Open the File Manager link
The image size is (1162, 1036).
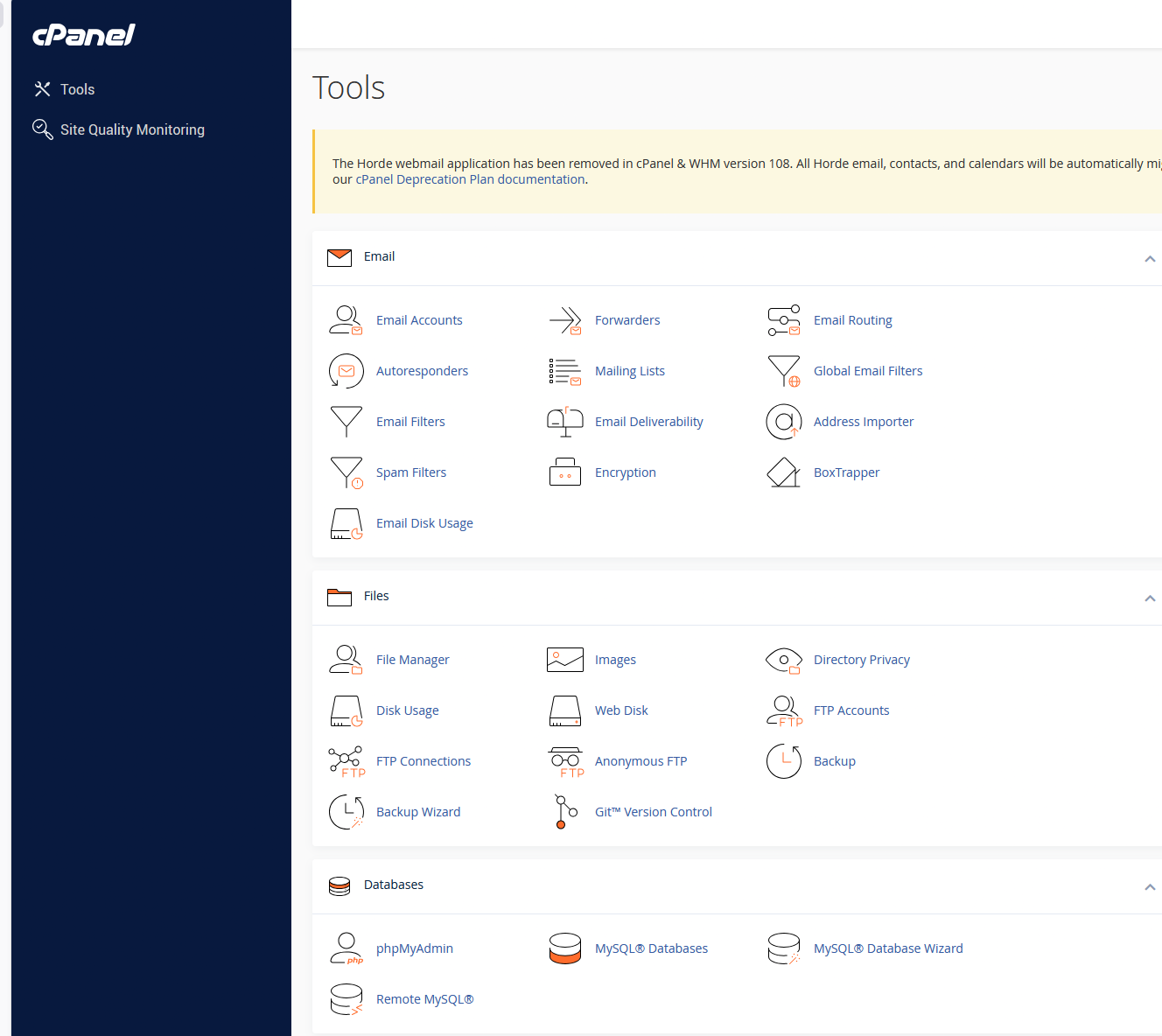click(x=413, y=660)
